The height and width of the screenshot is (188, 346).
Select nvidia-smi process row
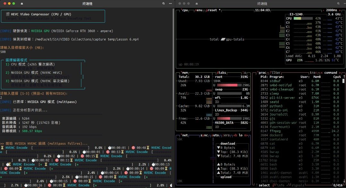tap(301, 110)
